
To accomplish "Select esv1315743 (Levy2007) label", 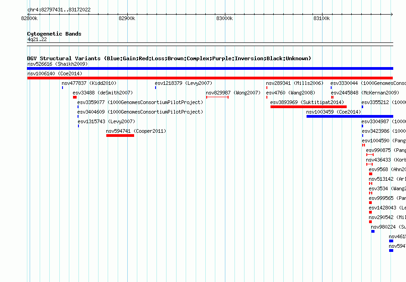I will [106, 121].
